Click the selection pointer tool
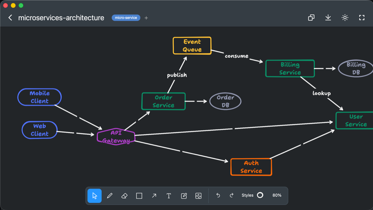Image resolution: width=373 pixels, height=210 pixels. [x=94, y=196]
